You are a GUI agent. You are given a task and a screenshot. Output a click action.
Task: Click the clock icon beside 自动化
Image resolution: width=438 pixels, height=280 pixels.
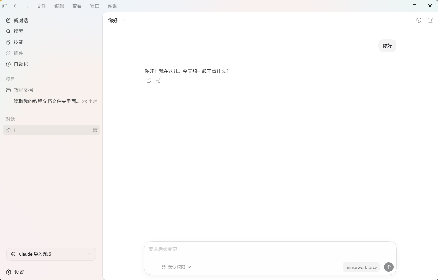[x=8, y=64]
